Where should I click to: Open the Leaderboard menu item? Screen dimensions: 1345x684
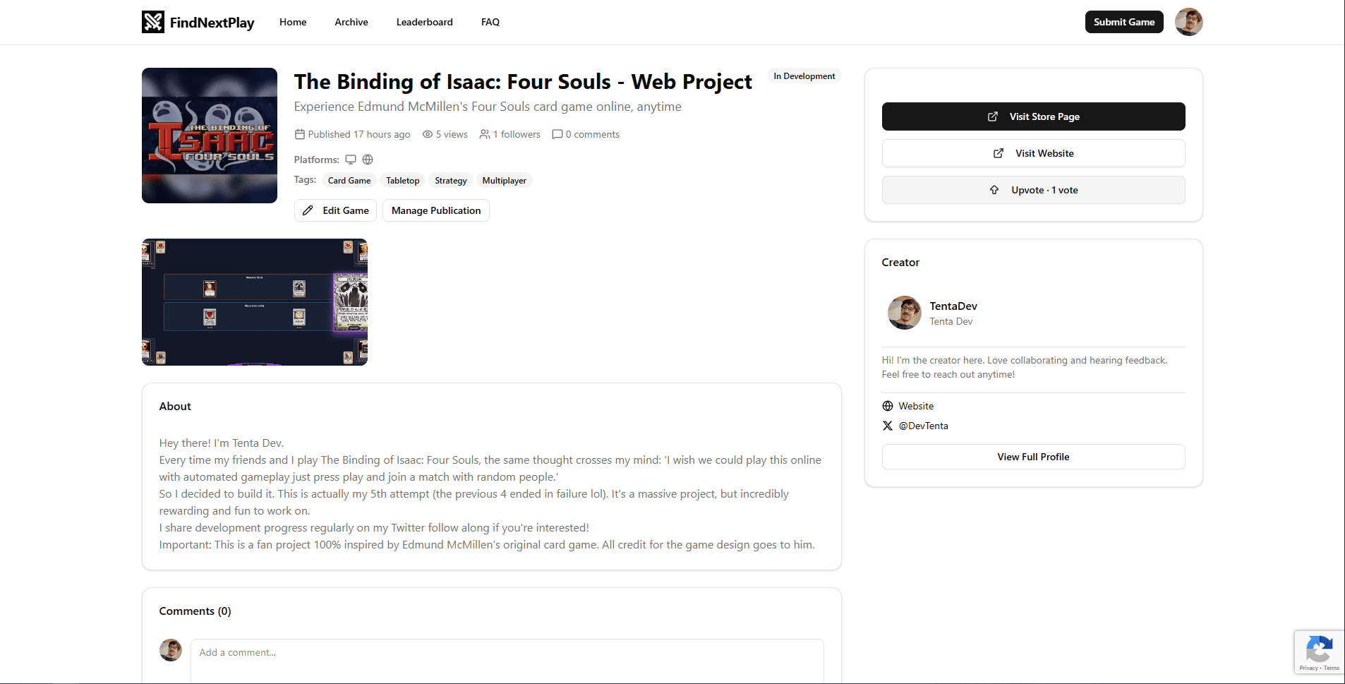pyautogui.click(x=424, y=22)
